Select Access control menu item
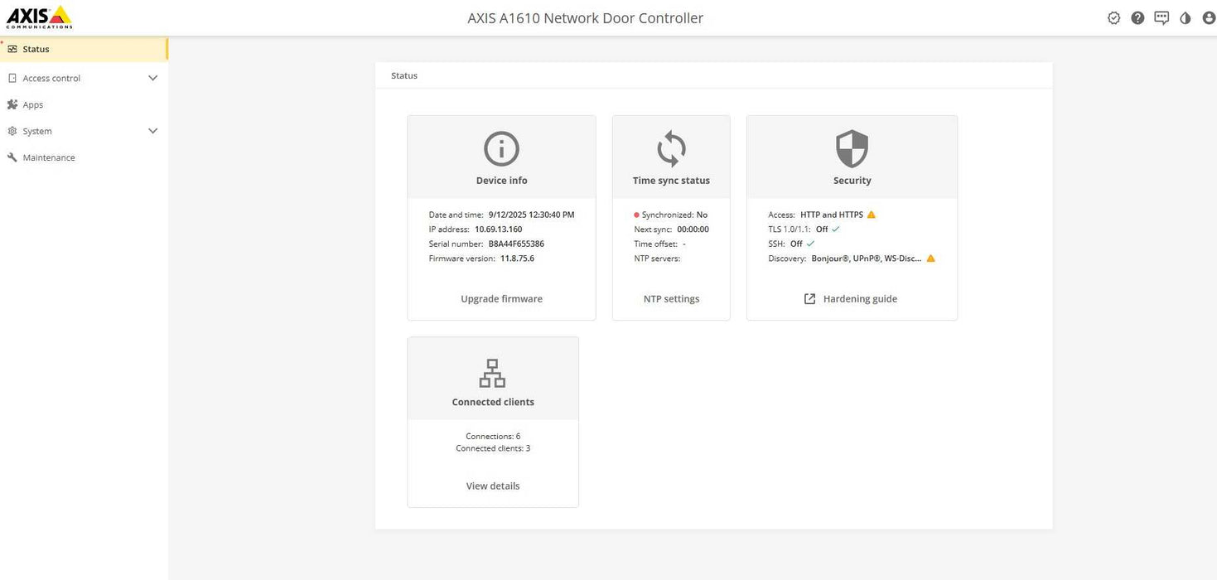 (x=84, y=78)
